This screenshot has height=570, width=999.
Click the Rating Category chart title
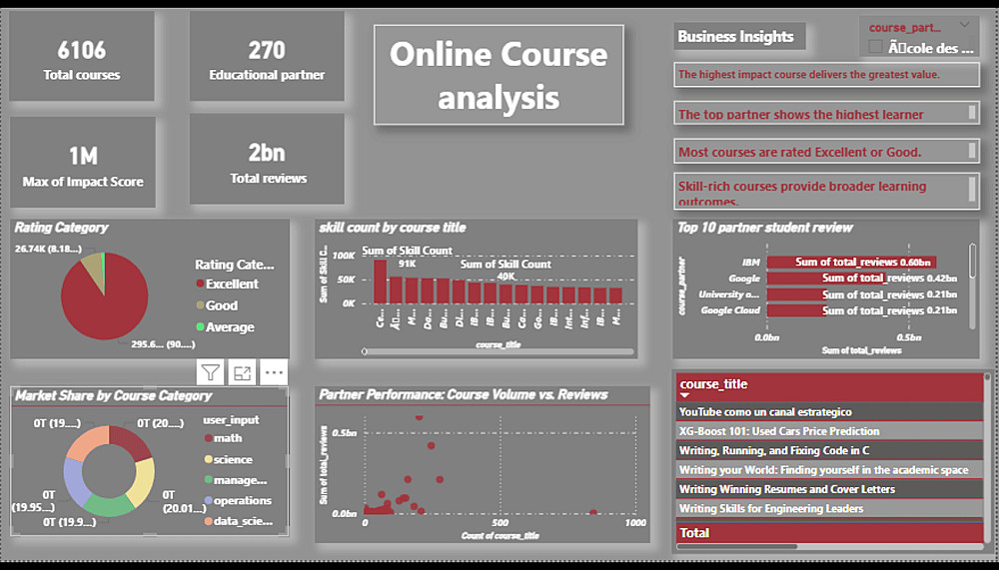[x=61, y=228]
